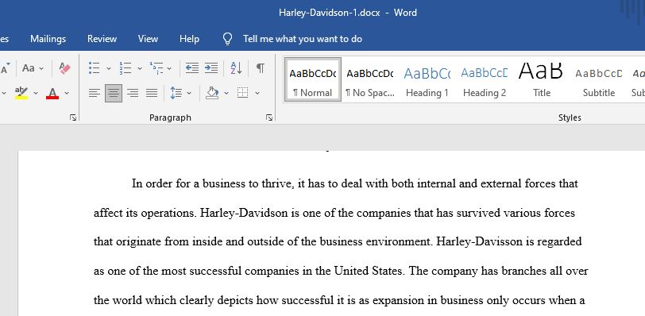Open the Change Case dropdown arrow
The height and width of the screenshot is (316, 645).
click(x=41, y=68)
